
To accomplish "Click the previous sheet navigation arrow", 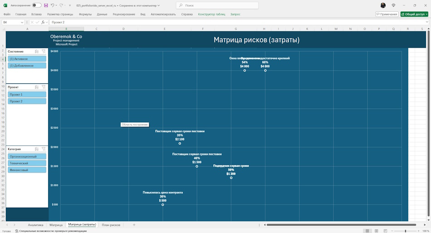I will [7, 225].
